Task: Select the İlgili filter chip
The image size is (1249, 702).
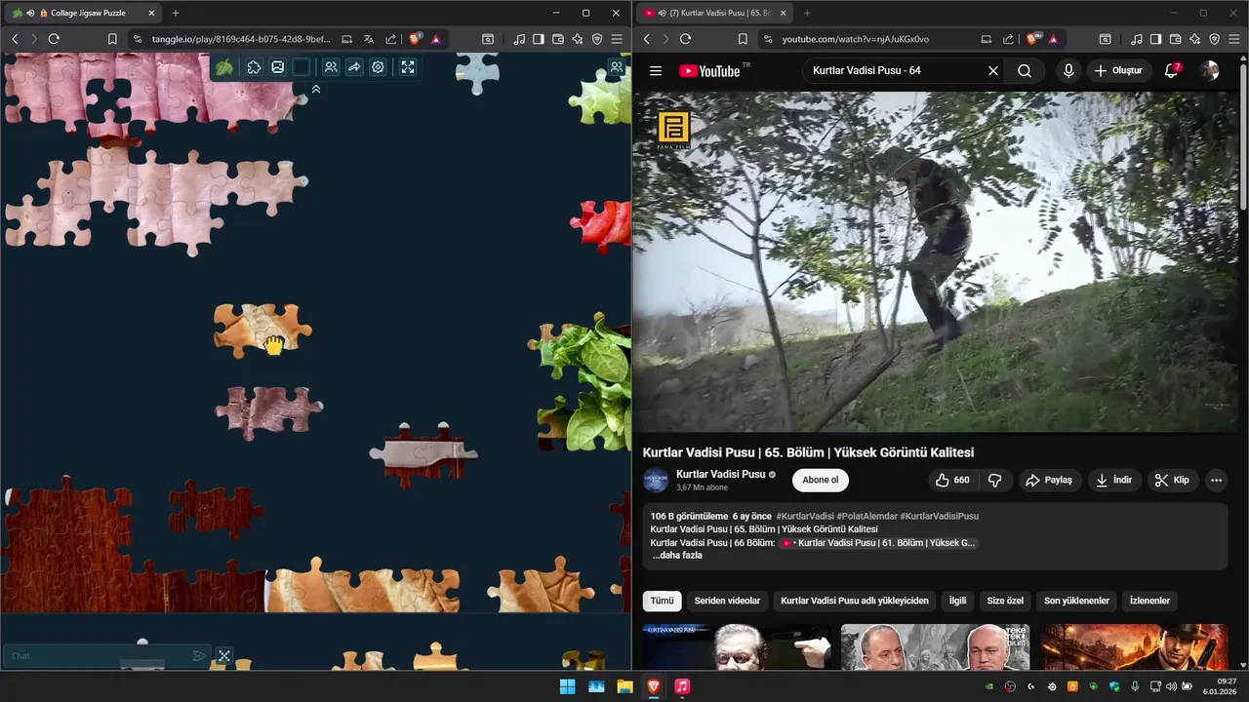Action: coord(957,601)
